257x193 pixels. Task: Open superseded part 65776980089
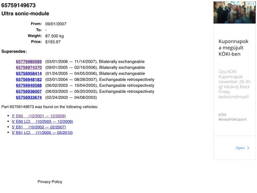[x=29, y=62]
